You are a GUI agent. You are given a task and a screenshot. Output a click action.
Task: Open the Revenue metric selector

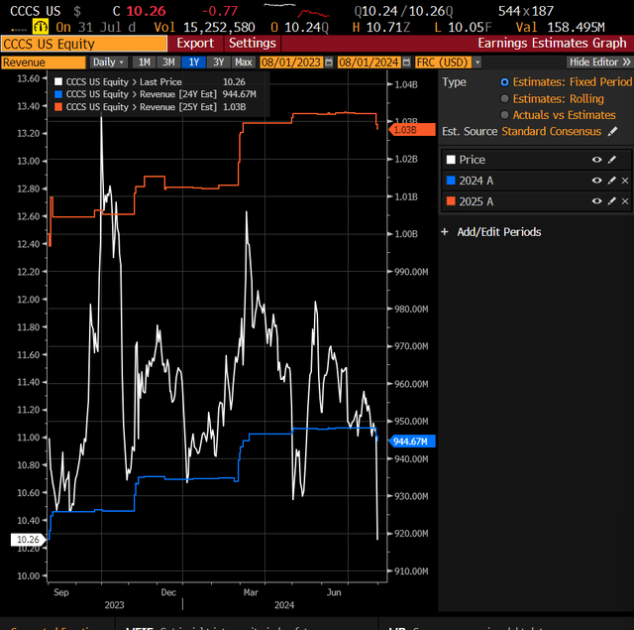point(44,63)
